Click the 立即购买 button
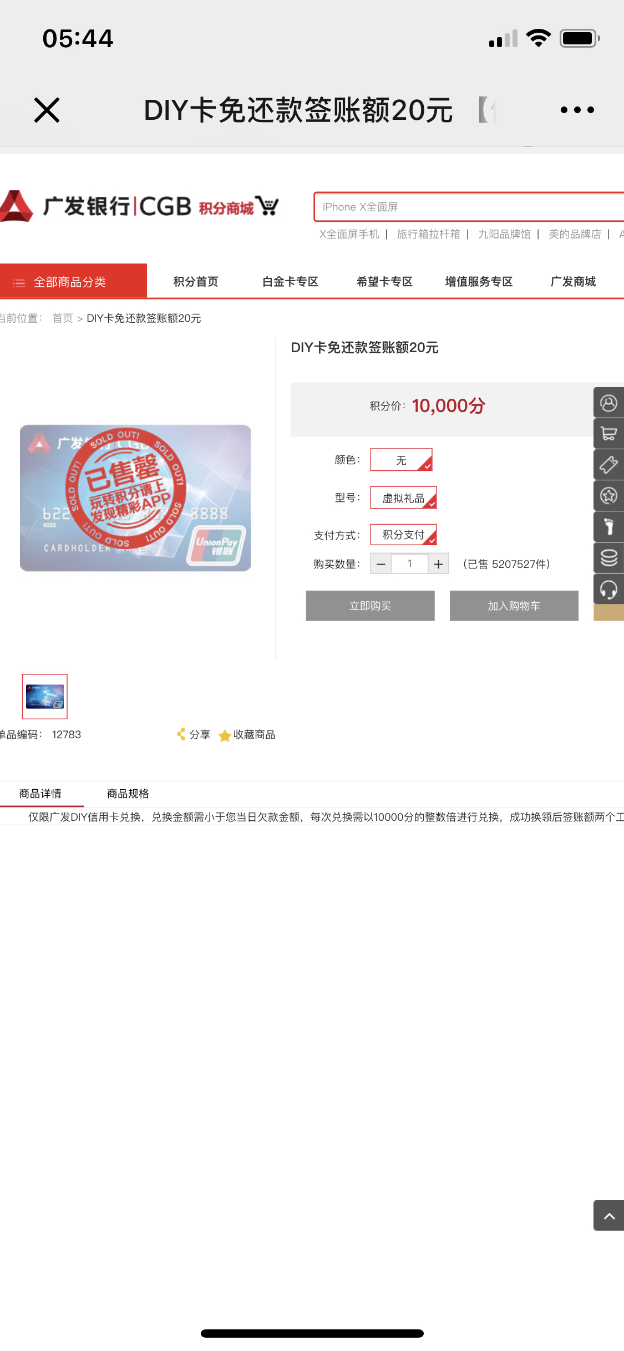The height and width of the screenshot is (1351, 624). [370, 606]
